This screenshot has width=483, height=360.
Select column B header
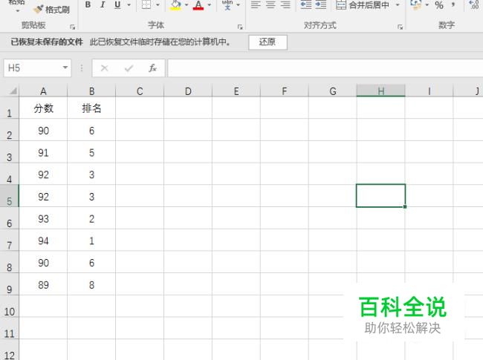tap(91, 91)
